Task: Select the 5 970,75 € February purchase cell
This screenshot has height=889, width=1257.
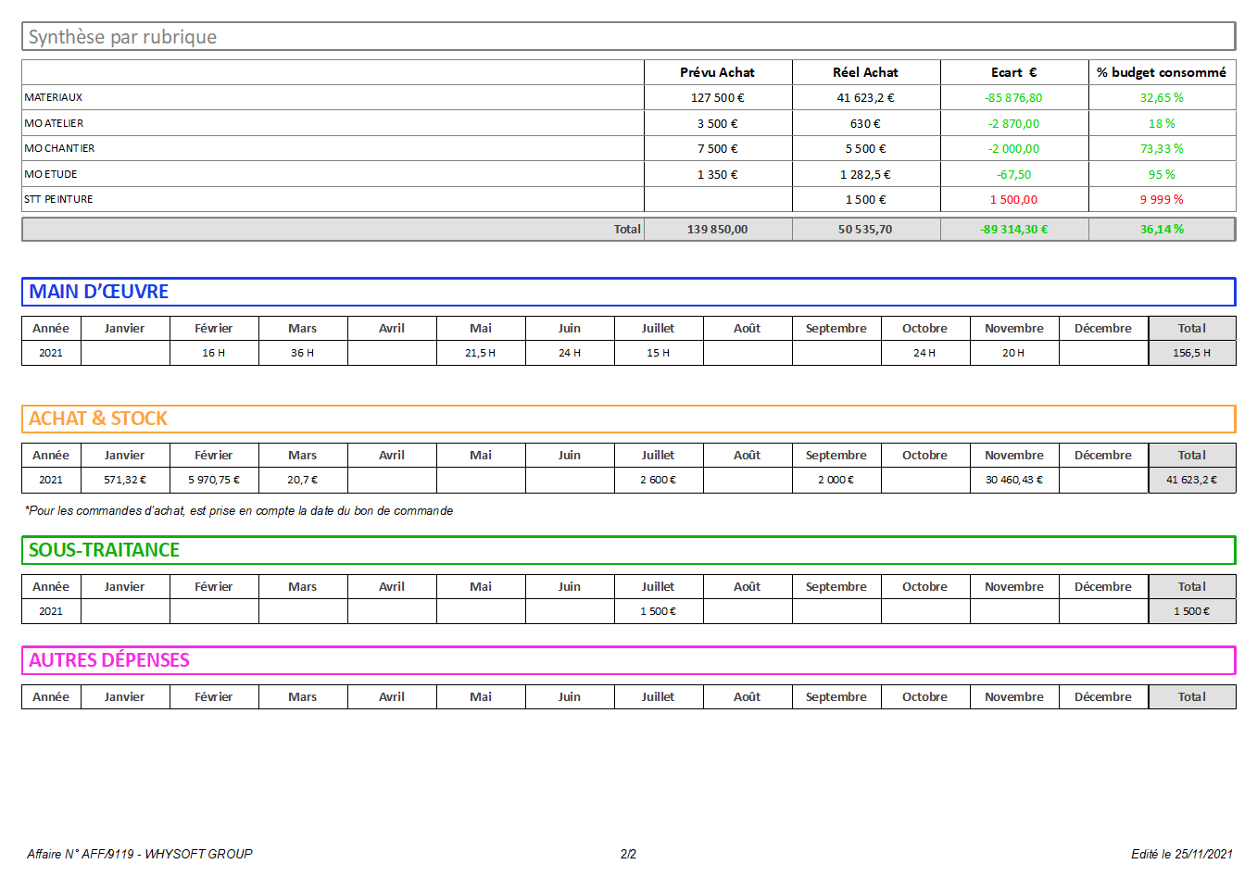Action: [214, 480]
